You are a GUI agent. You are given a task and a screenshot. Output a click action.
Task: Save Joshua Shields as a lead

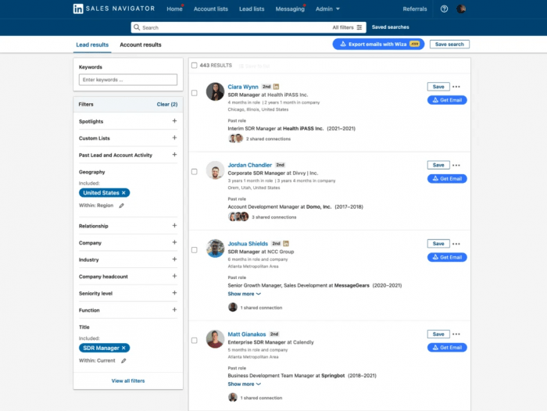438,244
